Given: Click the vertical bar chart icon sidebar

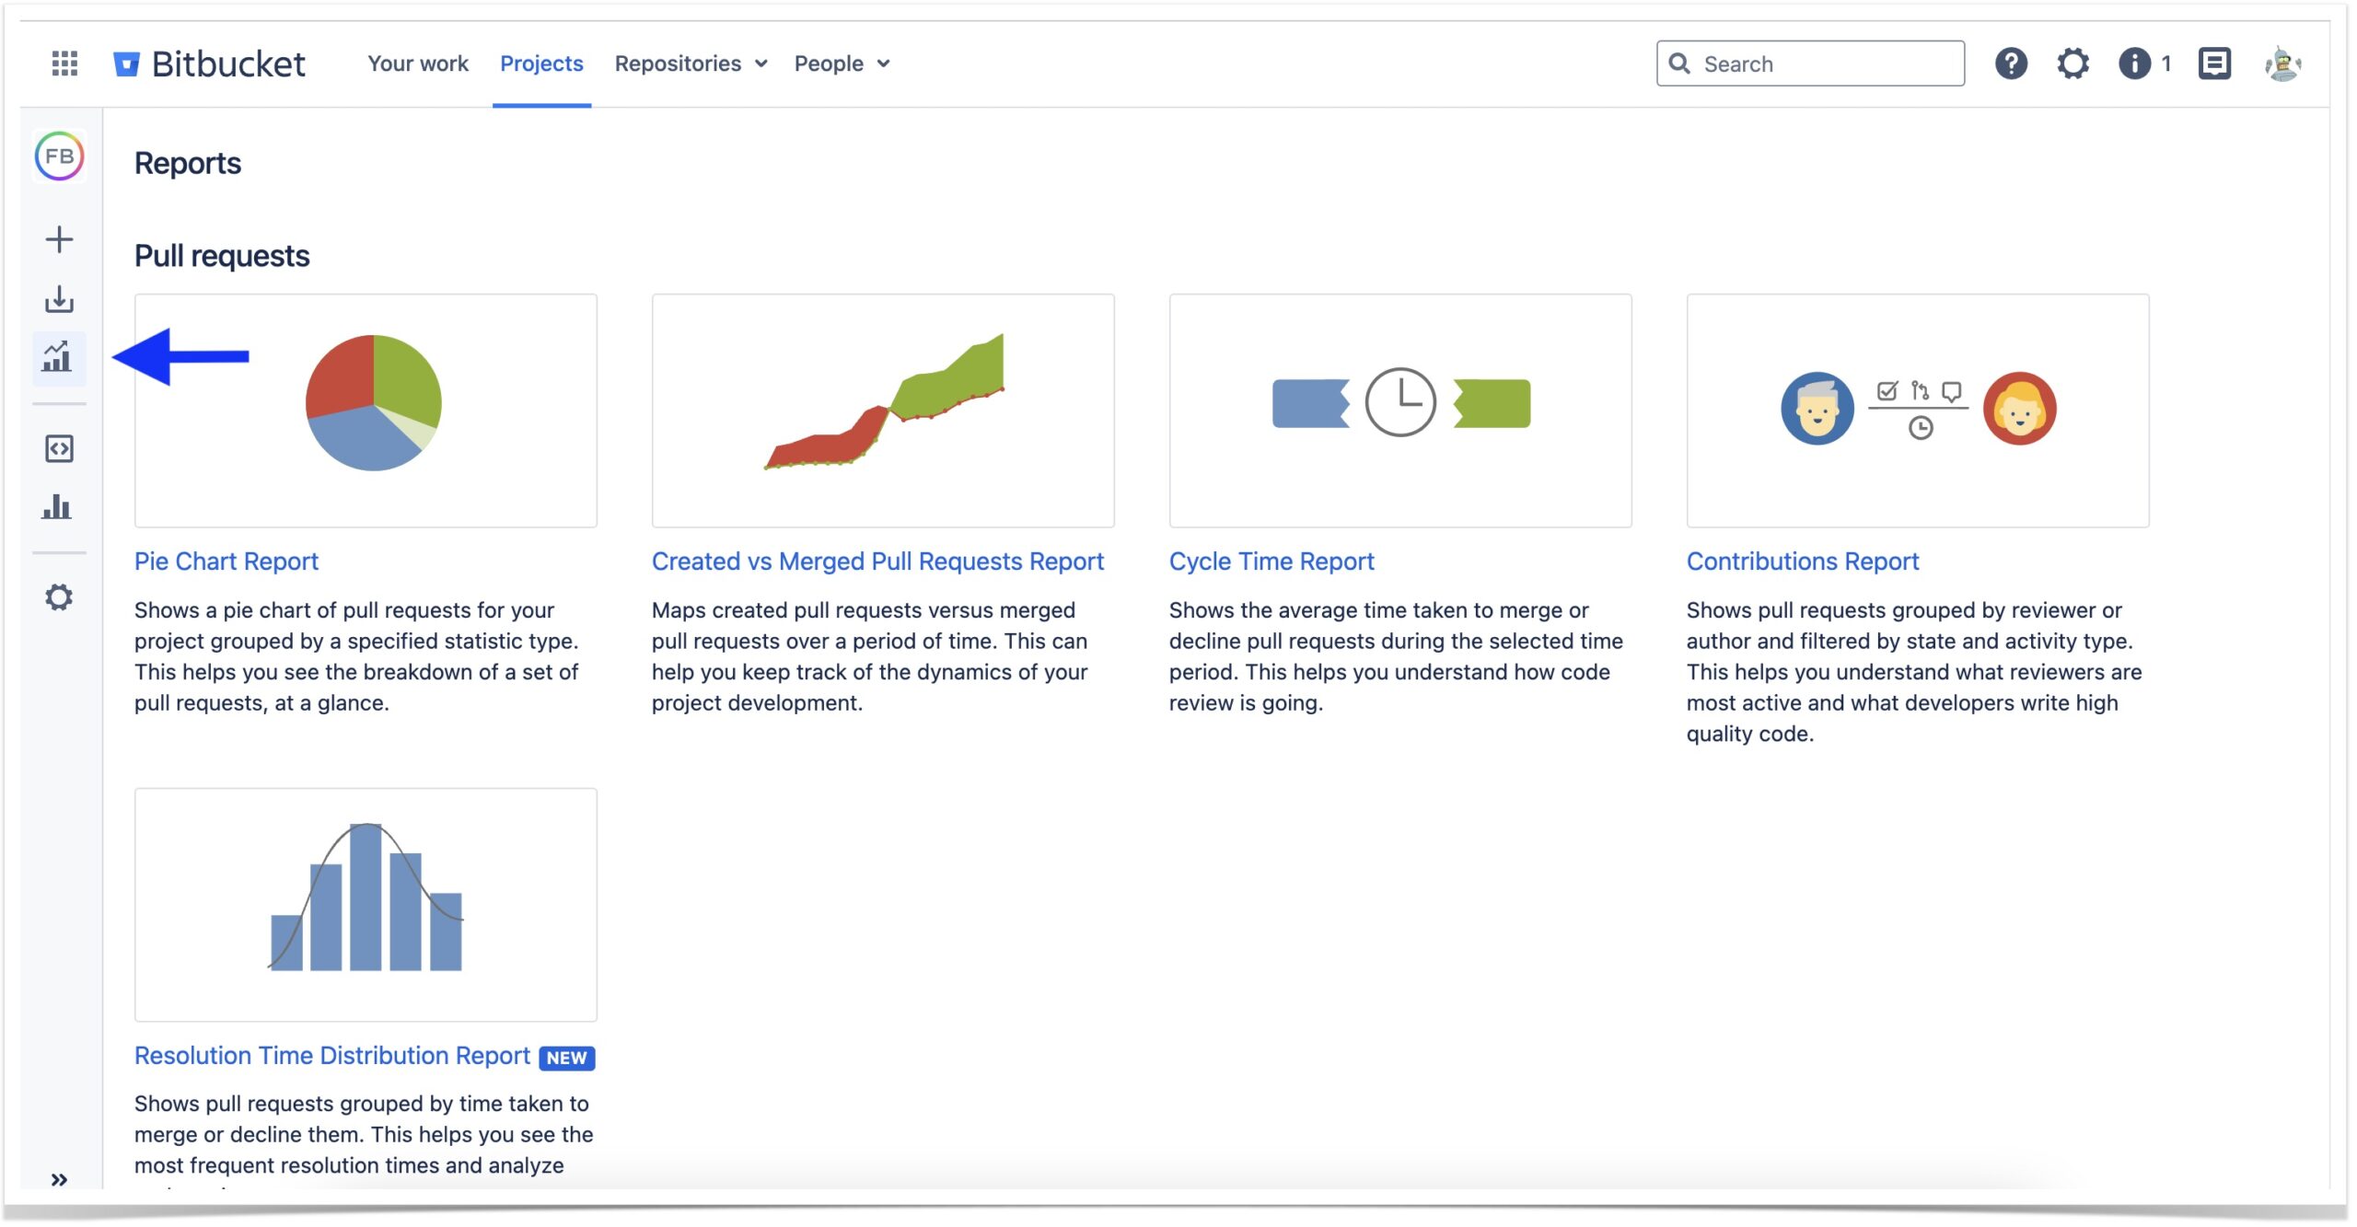Looking at the screenshot, I should point(58,506).
